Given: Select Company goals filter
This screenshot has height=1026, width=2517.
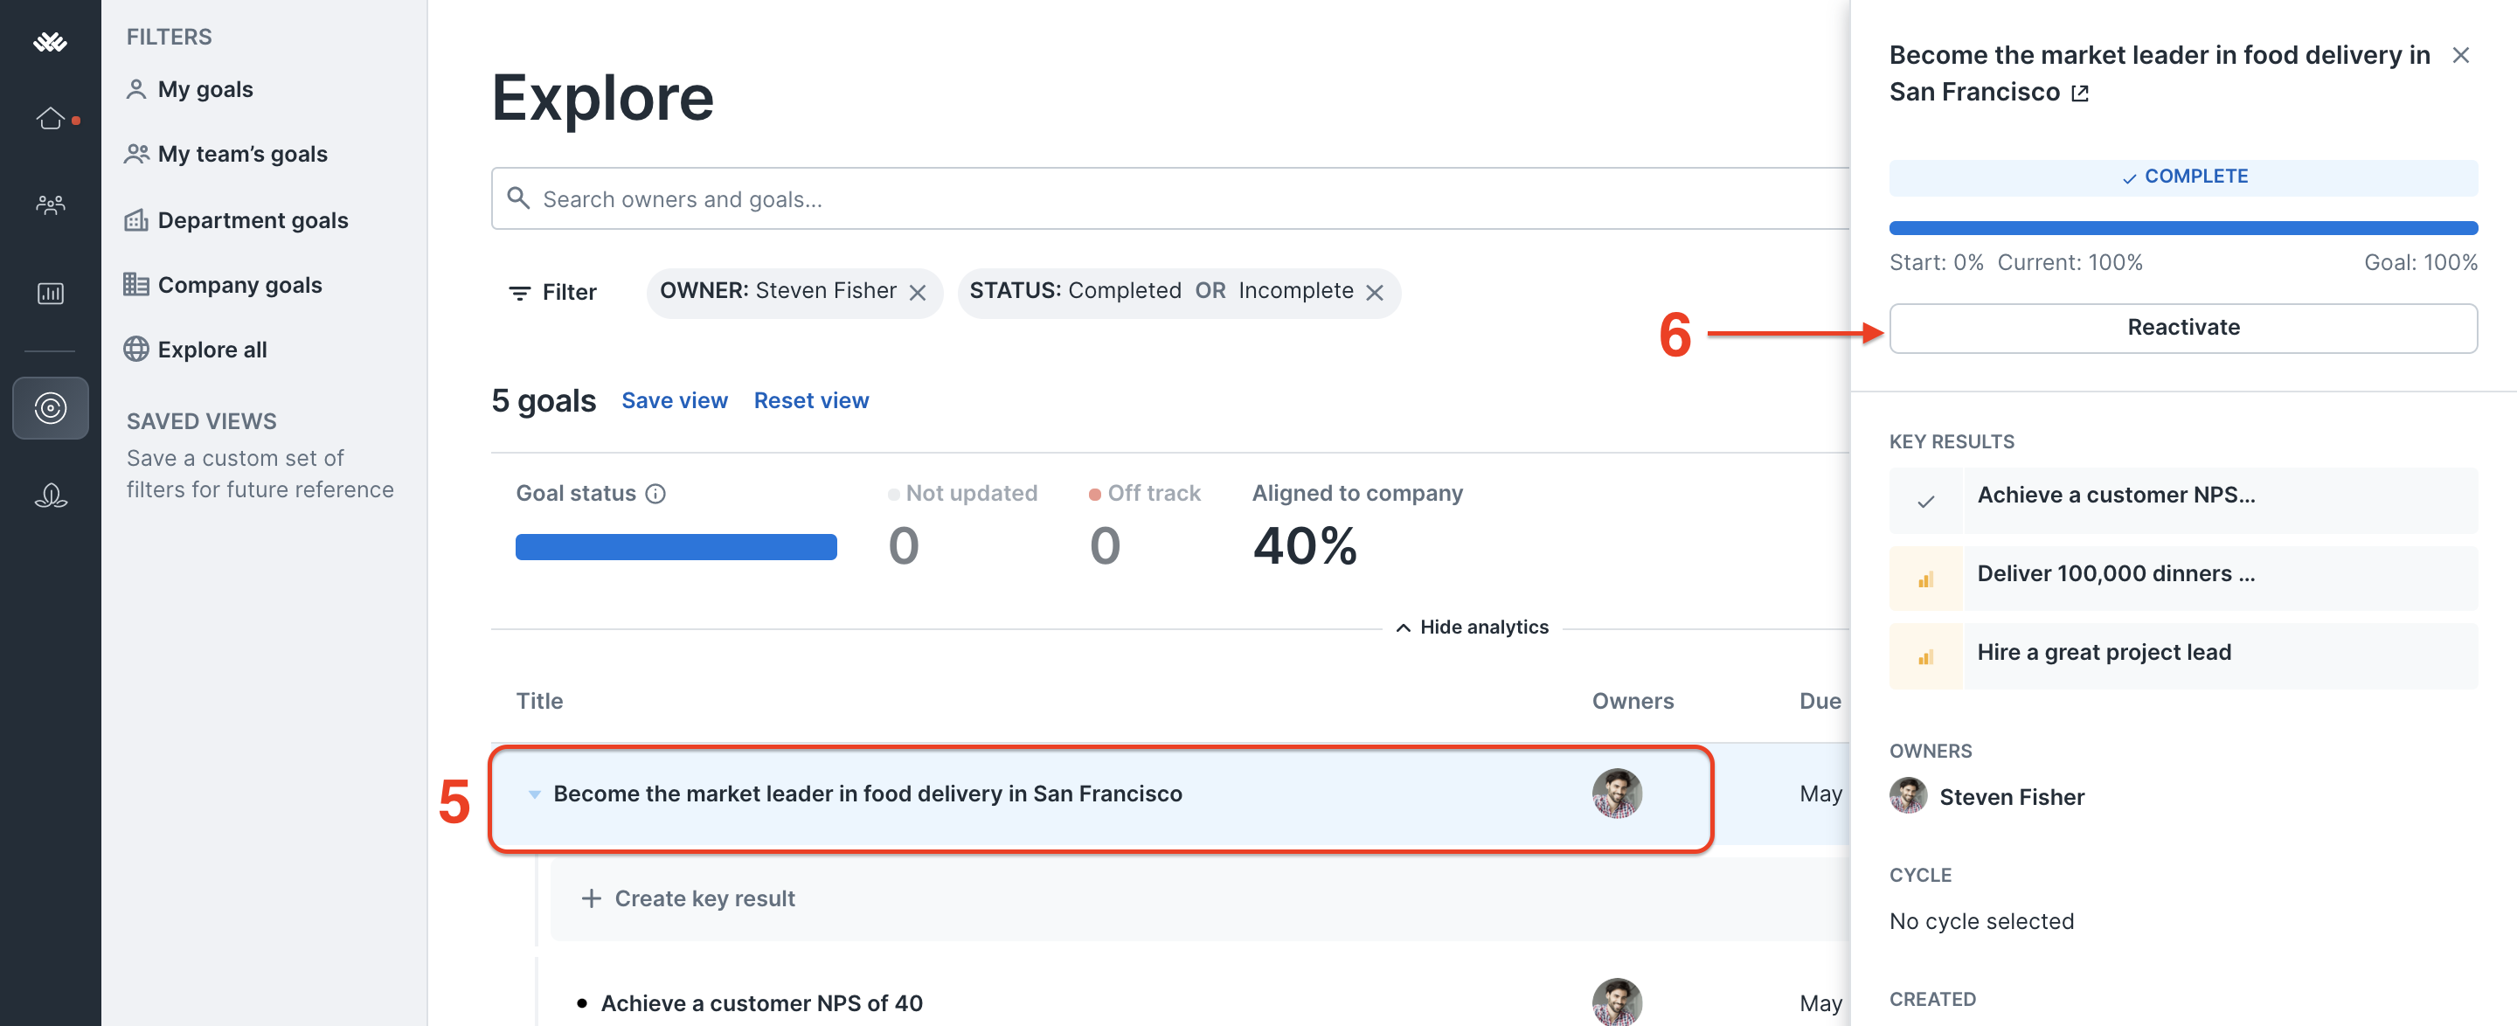Looking at the screenshot, I should (223, 284).
